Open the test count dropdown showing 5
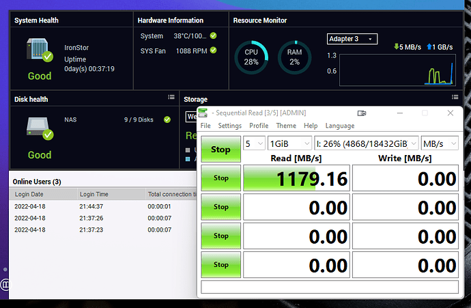 [x=254, y=143]
